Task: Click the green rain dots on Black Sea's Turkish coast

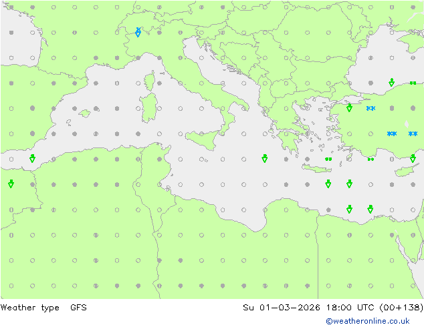Action: 413,83
